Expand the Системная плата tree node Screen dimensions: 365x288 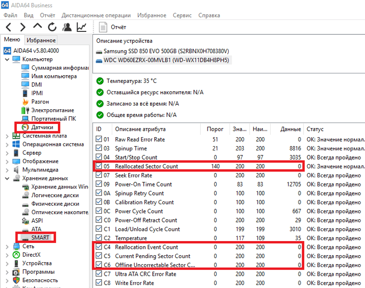pyautogui.click(x=6, y=136)
